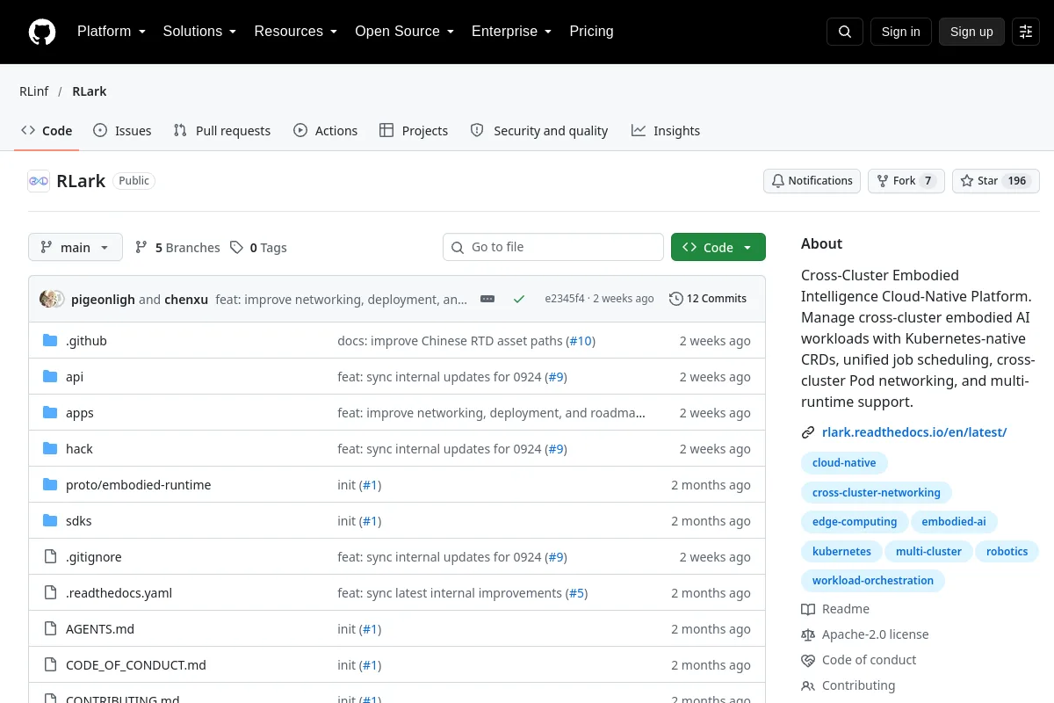The width and height of the screenshot is (1054, 703).
Task: Open the RLark breadcrumb link
Action: click(90, 91)
